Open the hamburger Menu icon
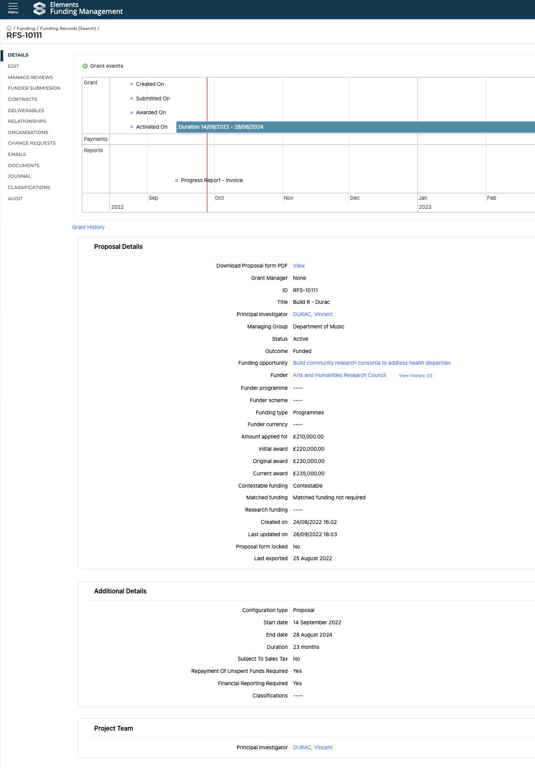Image resolution: width=535 pixels, height=768 pixels. pos(13,7)
